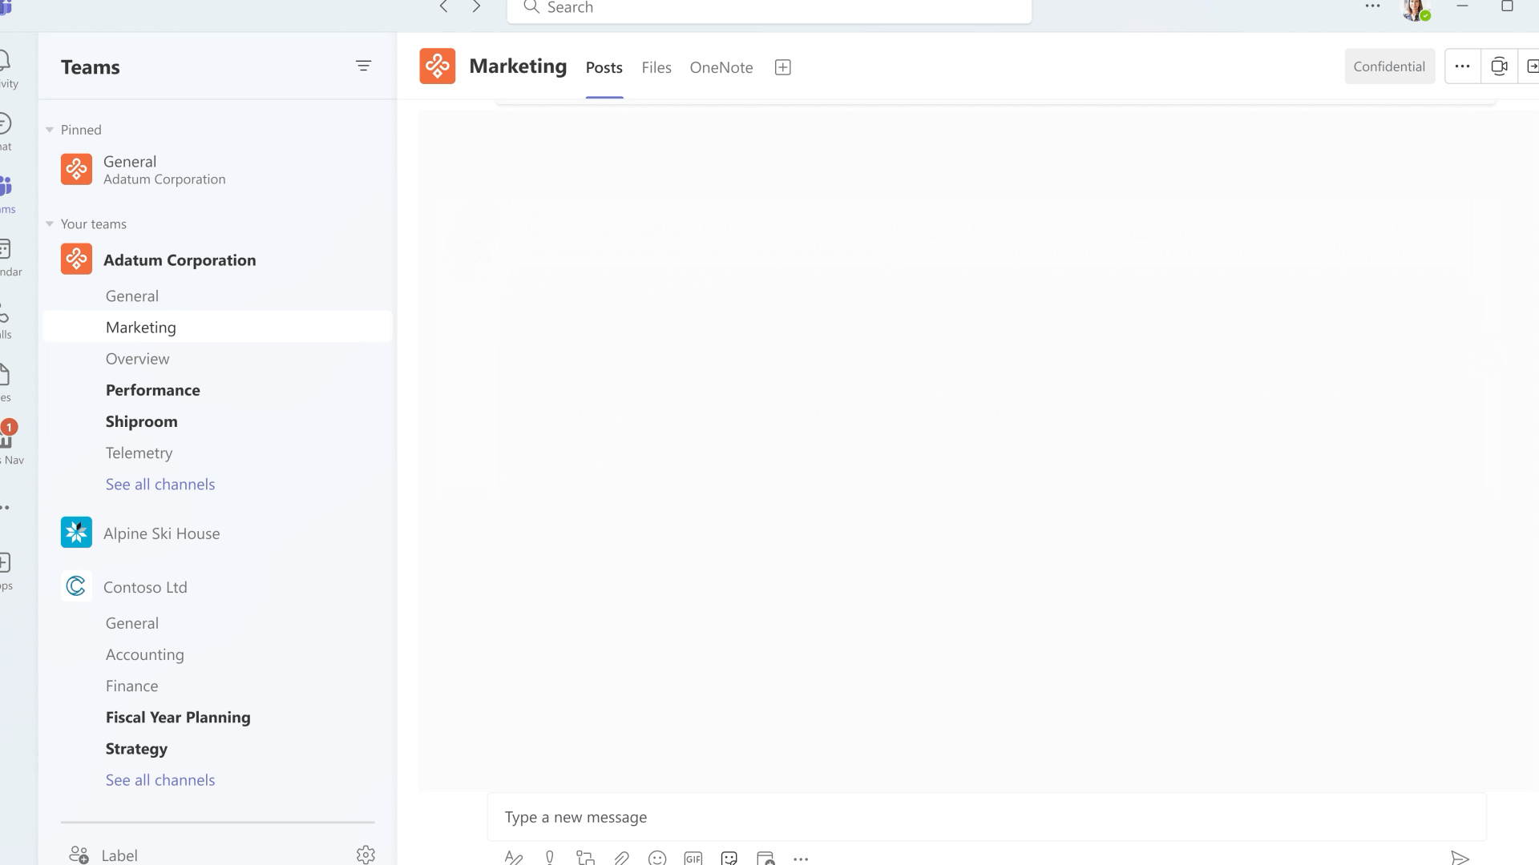
Task: Collapse the Pinned section
Action: pyautogui.click(x=50, y=130)
